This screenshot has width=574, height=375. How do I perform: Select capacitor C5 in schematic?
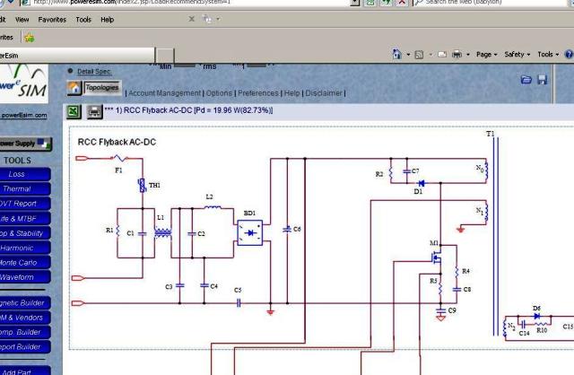(239, 303)
